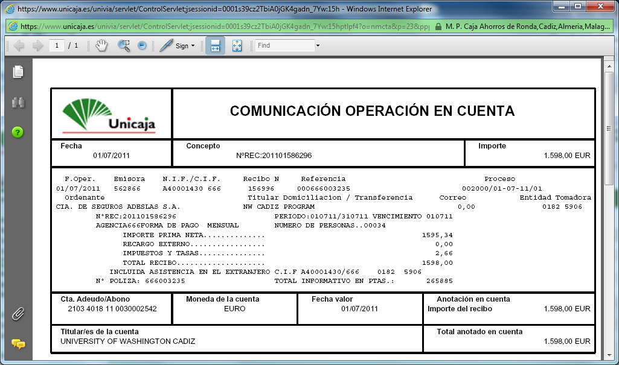Screen dimensions: 619x365
Task: Click the unicaja.es URL in the address bar
Action: pos(225,27)
